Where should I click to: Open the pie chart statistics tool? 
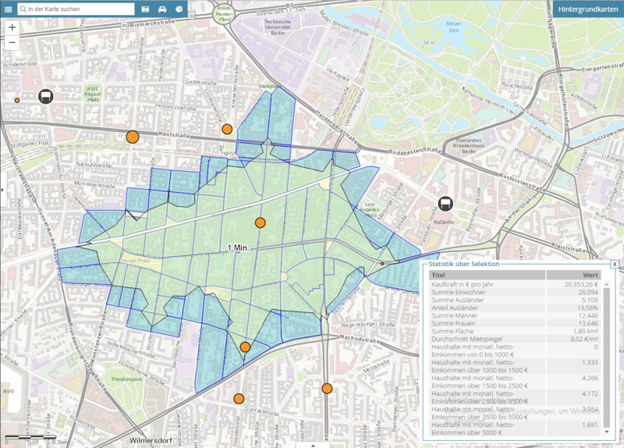click(179, 9)
